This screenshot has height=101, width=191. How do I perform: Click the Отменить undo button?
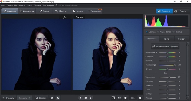click(8, 98)
